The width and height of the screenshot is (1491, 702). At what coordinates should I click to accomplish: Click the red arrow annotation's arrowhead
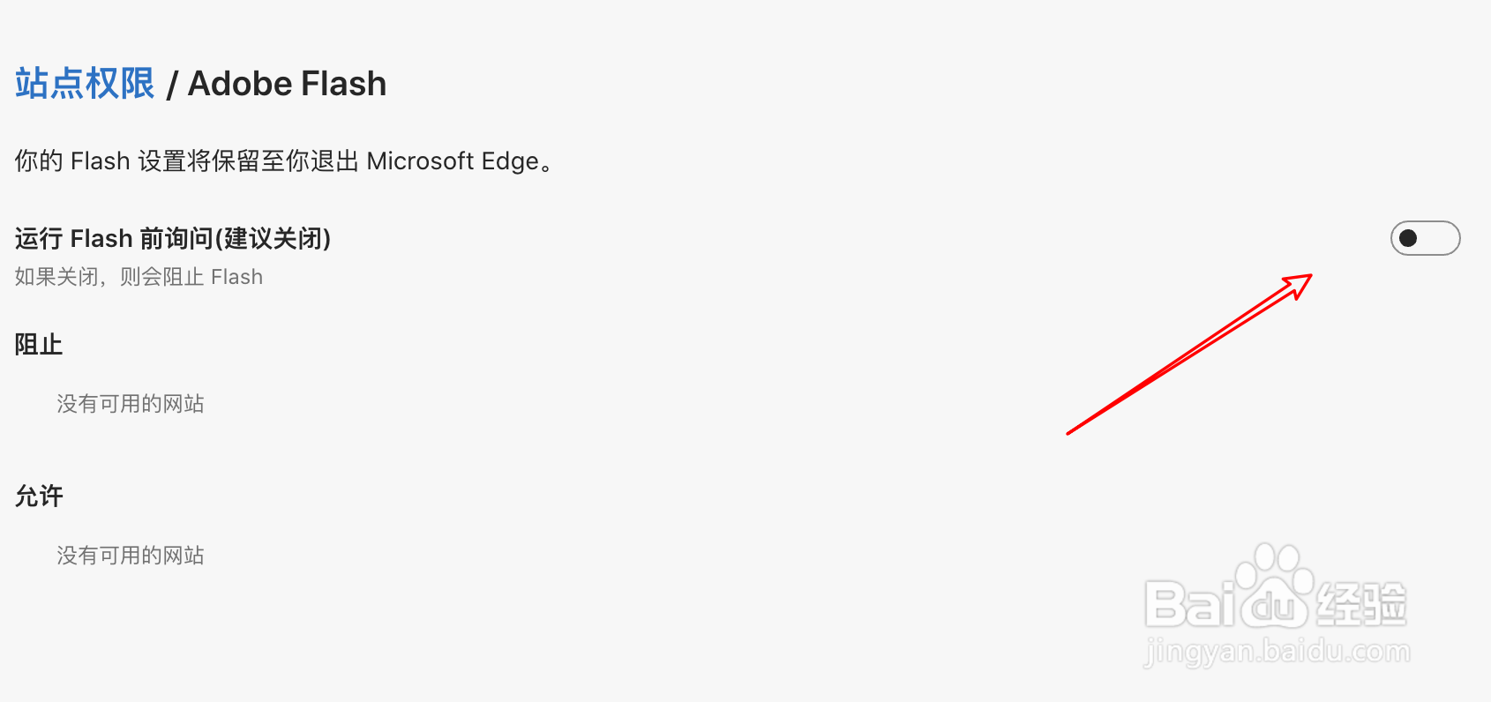coord(1299,285)
